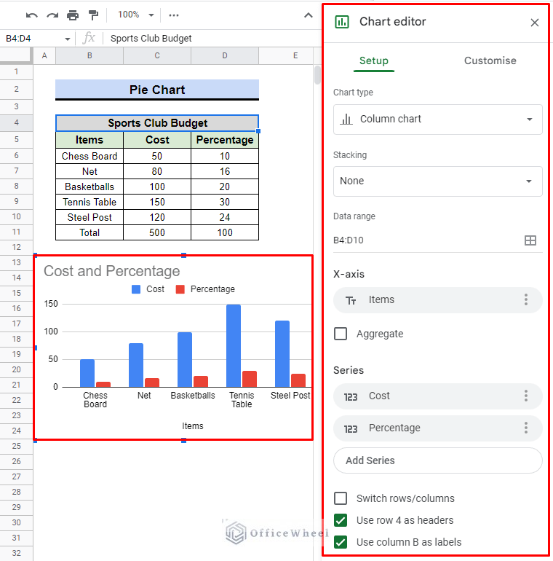The image size is (553, 561).
Task: Open options menu for Items X-axis
Action: point(526,299)
